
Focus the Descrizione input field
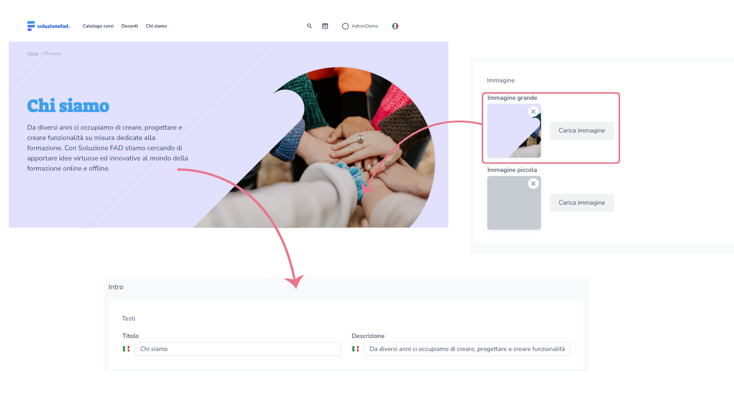466,349
